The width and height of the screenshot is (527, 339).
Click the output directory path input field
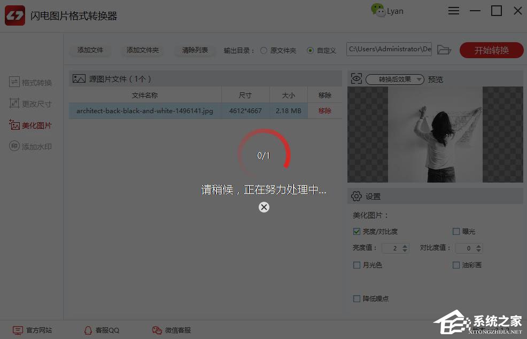coord(389,49)
